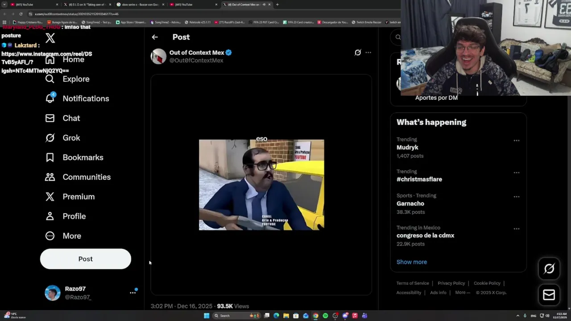Image resolution: width=571 pixels, height=321 pixels.
Task: Click the 3:02 PM Dec 16 timestamp
Action: click(x=182, y=306)
